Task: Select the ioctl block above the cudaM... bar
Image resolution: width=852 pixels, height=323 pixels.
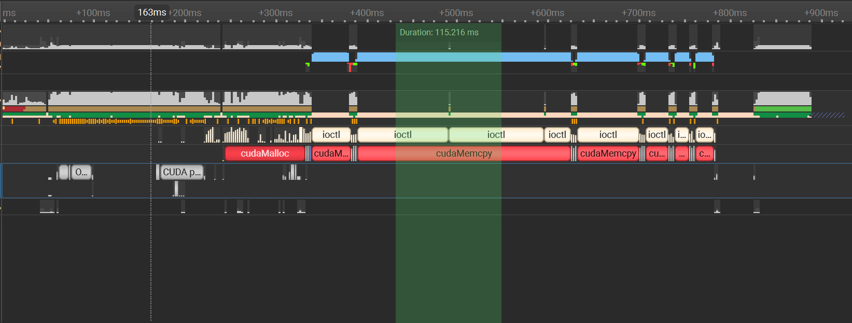Action: 331,135
